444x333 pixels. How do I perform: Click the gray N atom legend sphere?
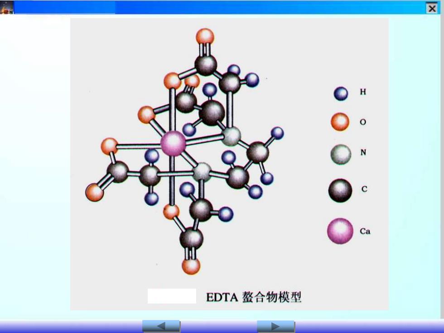(341, 154)
